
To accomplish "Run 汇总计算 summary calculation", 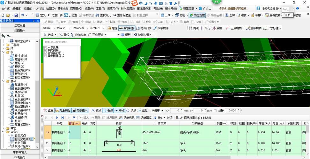I will pos(55,15).
